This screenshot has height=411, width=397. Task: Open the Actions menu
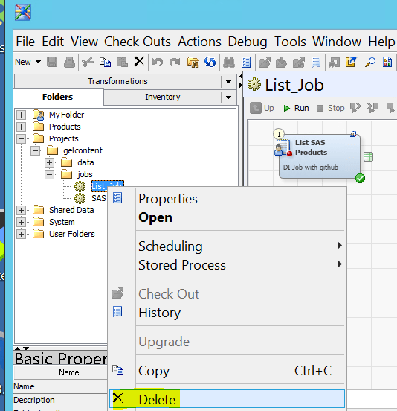[x=200, y=42]
